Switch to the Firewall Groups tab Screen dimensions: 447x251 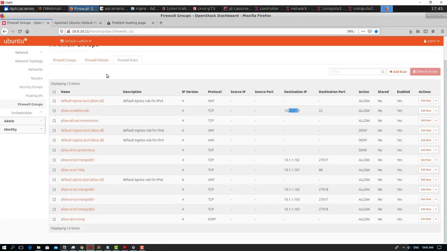click(65, 60)
